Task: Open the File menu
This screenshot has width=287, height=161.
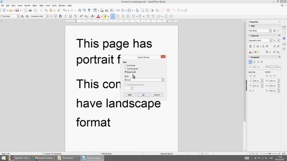Action: point(2,6)
